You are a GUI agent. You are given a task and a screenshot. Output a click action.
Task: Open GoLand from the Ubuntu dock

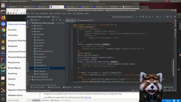tap(3, 54)
